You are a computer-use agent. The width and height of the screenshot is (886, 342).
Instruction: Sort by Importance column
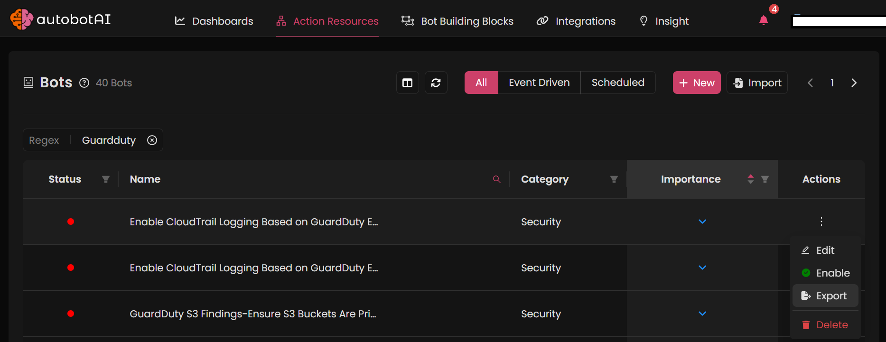pos(750,179)
